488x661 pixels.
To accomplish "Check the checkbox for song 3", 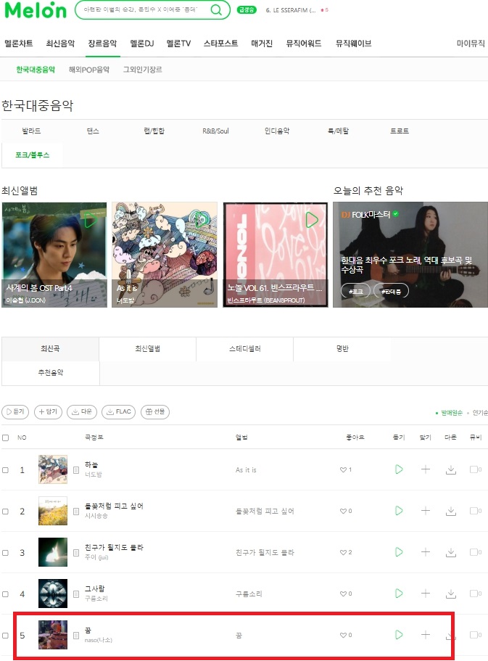I will click(x=6, y=552).
